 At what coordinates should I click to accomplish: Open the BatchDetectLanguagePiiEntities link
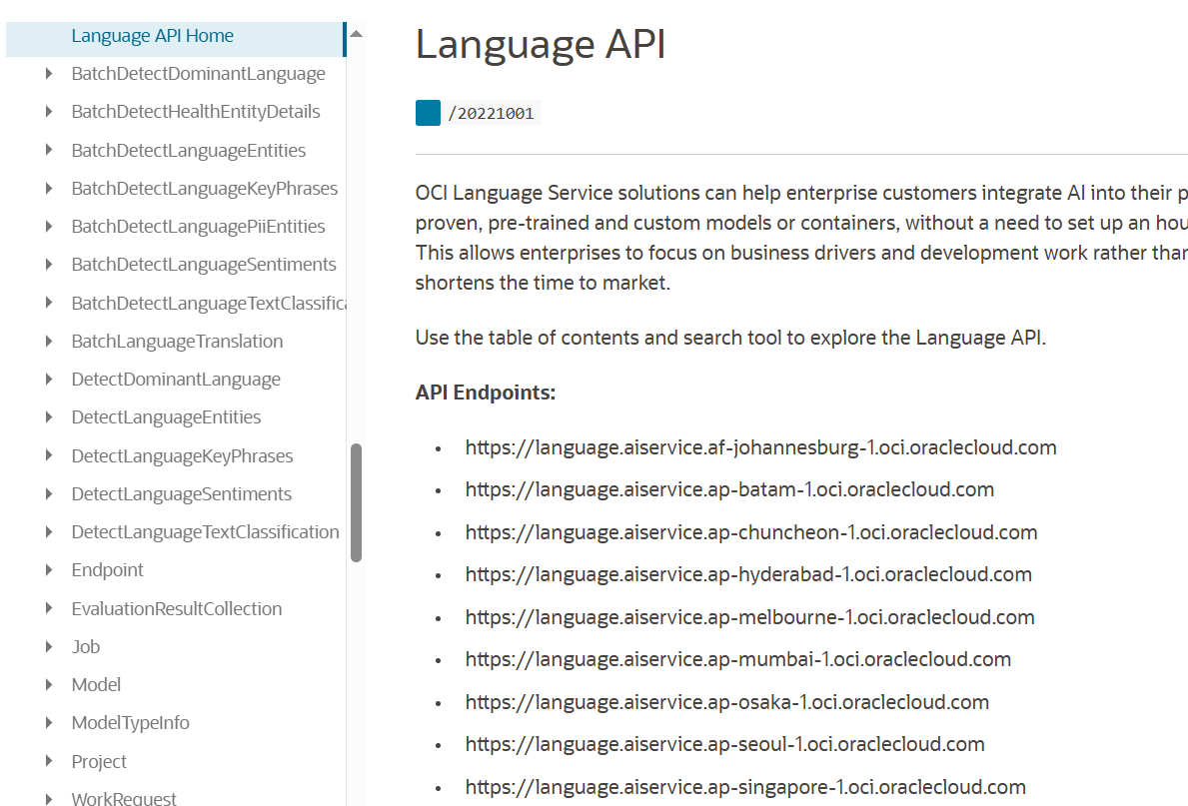(199, 227)
